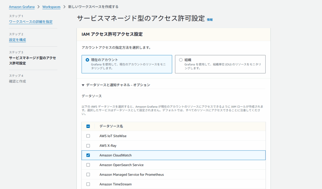Toggle the select-all データソース名 header checkbox
This screenshot has width=322, height=189.
[88, 126]
